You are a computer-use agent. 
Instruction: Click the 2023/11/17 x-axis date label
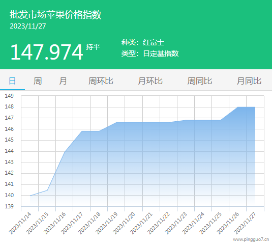(x=72, y=223)
